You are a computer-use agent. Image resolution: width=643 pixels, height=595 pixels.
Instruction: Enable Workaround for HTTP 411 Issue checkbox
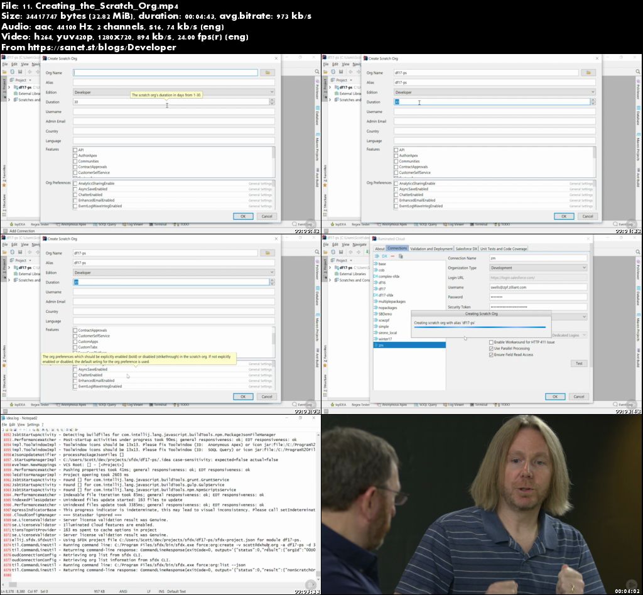tap(491, 342)
